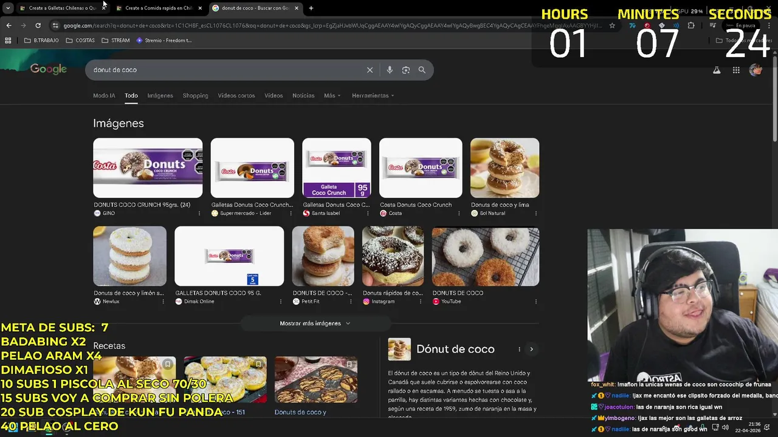Viewport: 778px width, 437px height.
Task: Open options for the Dimak Online image result
Action: pyautogui.click(x=280, y=302)
